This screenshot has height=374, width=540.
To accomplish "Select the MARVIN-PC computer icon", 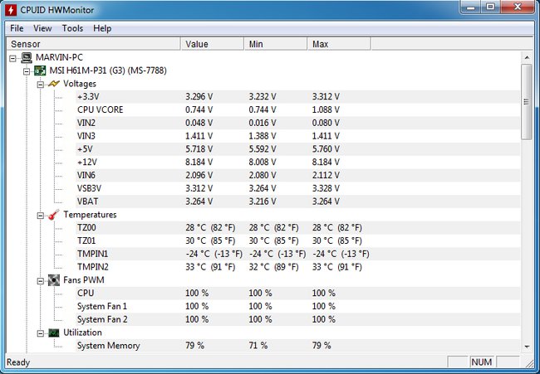I will [x=27, y=57].
